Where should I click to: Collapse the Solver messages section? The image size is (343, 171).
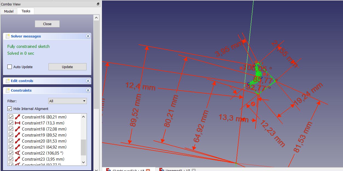[x=88, y=36]
